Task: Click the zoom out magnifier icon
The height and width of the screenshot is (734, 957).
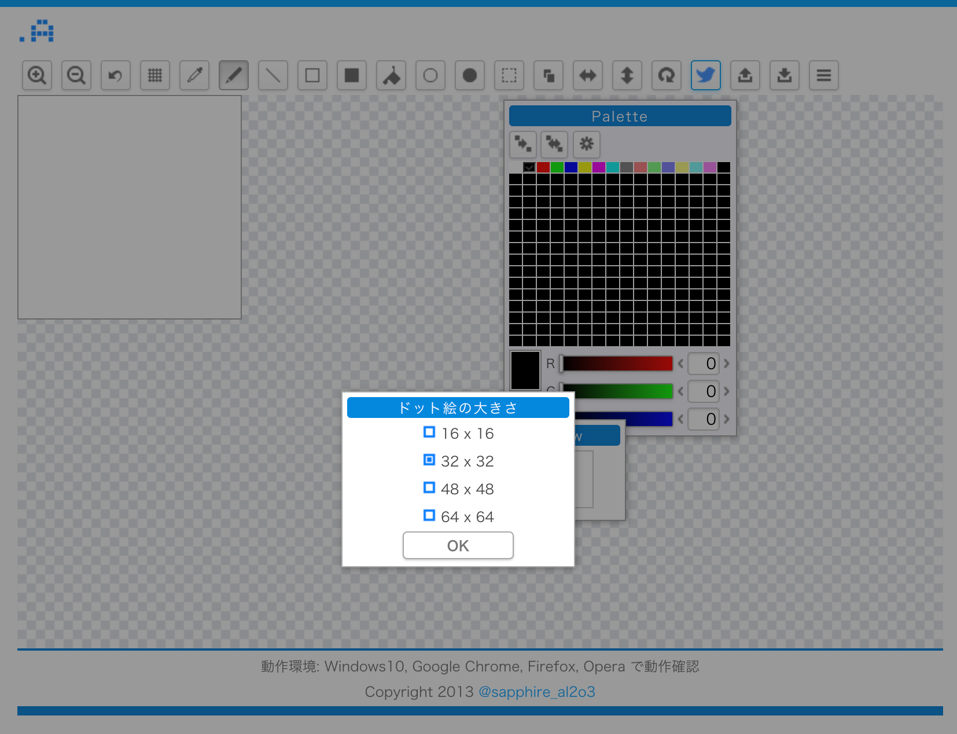Action: point(76,75)
